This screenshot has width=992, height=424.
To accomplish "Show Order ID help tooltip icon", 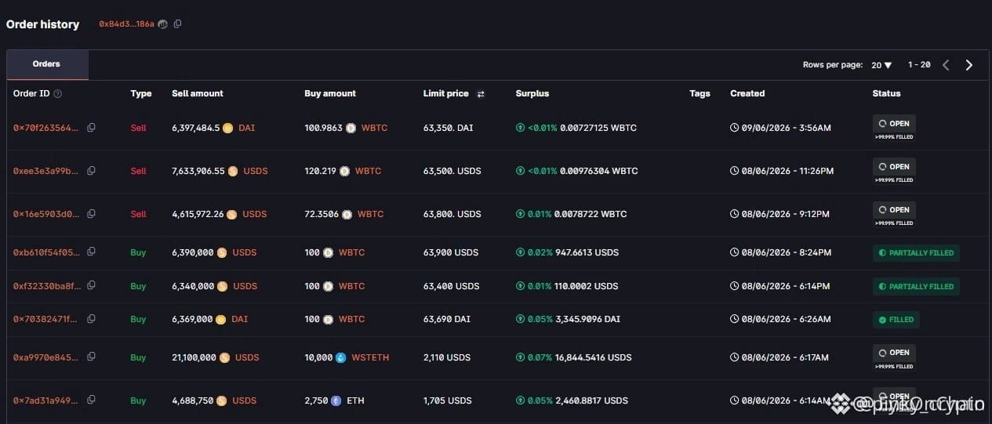I will pos(58,93).
